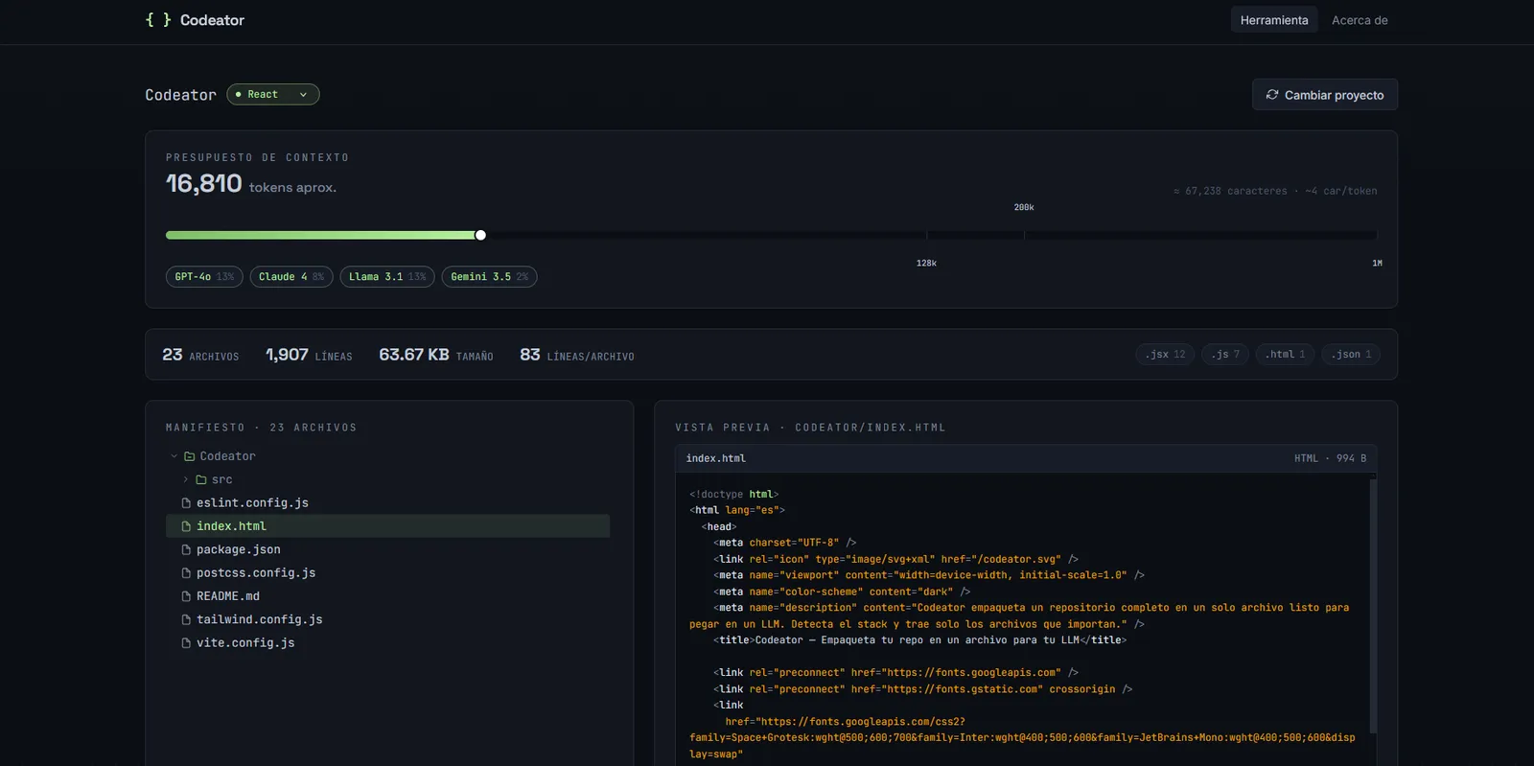The width and height of the screenshot is (1534, 766).
Task: Click the index.html preview file header
Action: (x=1026, y=458)
